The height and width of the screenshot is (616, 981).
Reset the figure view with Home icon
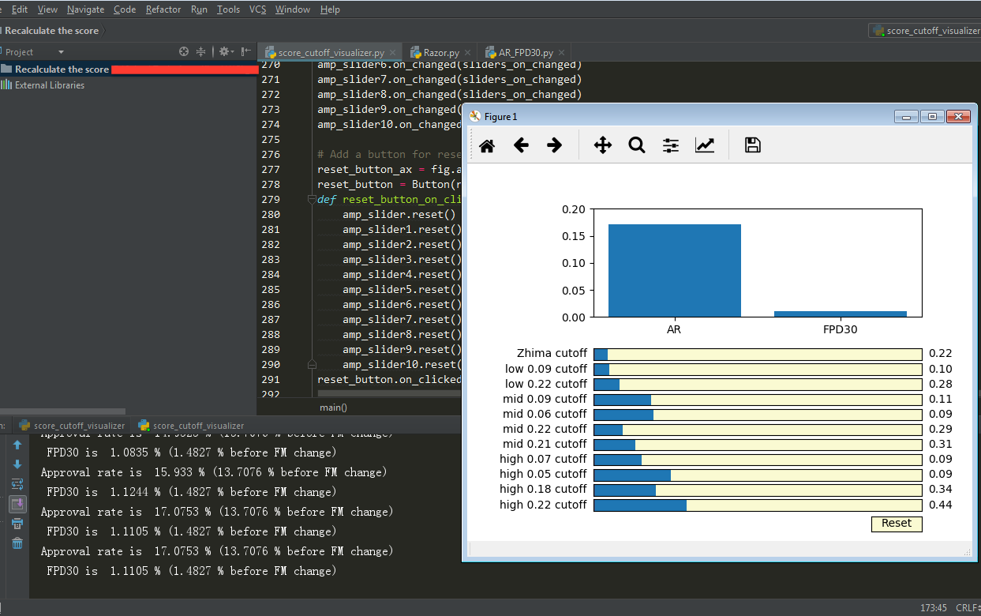pos(487,145)
